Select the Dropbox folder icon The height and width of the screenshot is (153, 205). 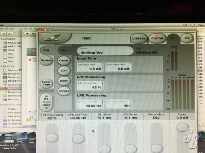click(x=5, y=74)
